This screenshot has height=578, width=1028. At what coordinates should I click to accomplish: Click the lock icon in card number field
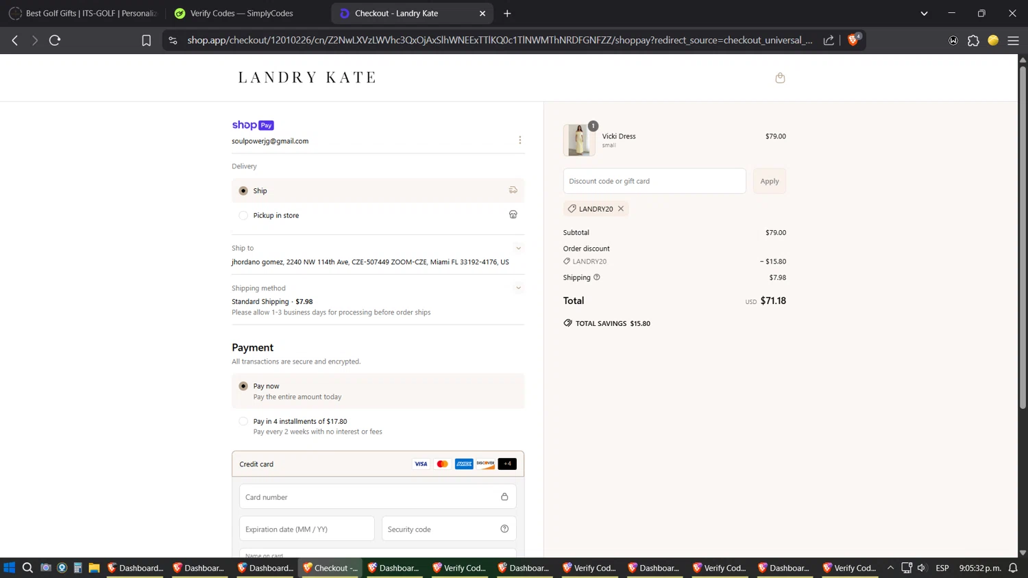pyautogui.click(x=504, y=497)
